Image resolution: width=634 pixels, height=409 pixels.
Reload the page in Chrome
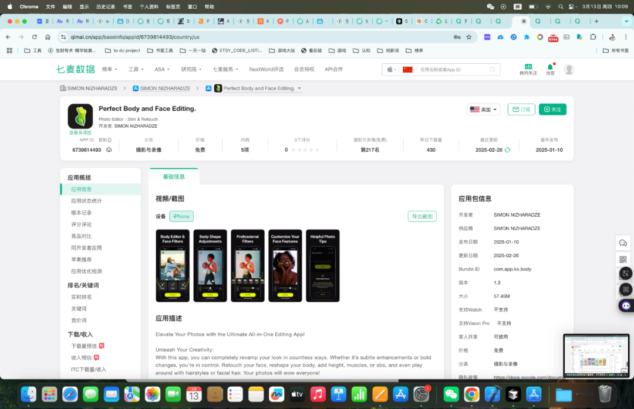(x=35, y=37)
